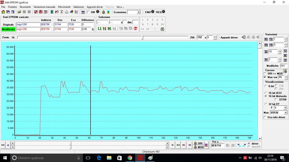Click the Cursore padlock icon
The width and height of the screenshot is (289, 162).
click(x=285, y=71)
